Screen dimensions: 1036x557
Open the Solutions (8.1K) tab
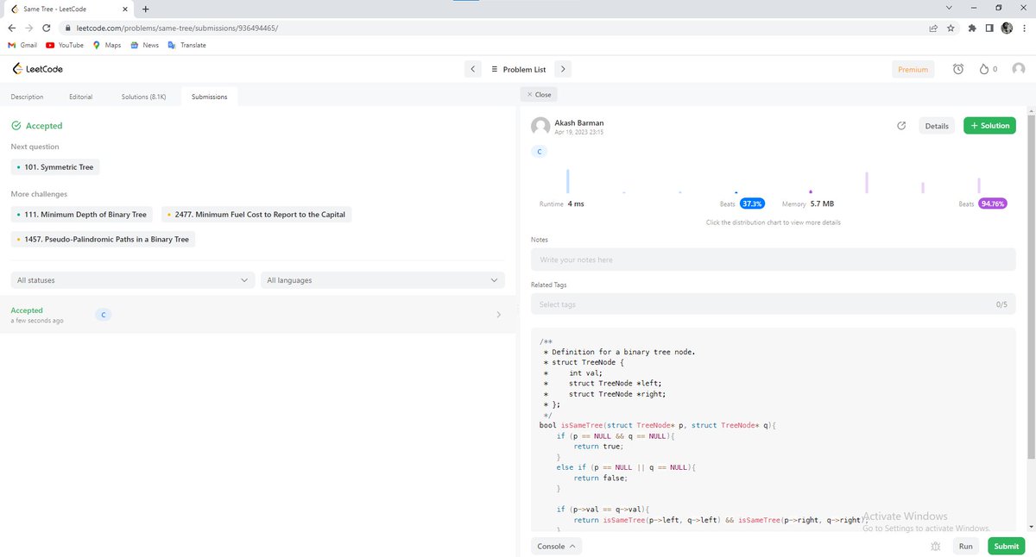point(144,97)
